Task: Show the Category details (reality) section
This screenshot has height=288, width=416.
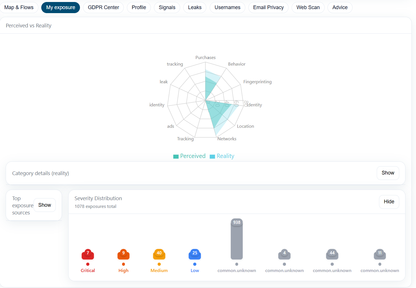Action: tap(388, 173)
